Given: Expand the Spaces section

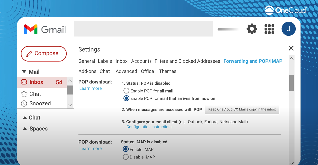Looking at the screenshot, I should pyautogui.click(x=25, y=128).
